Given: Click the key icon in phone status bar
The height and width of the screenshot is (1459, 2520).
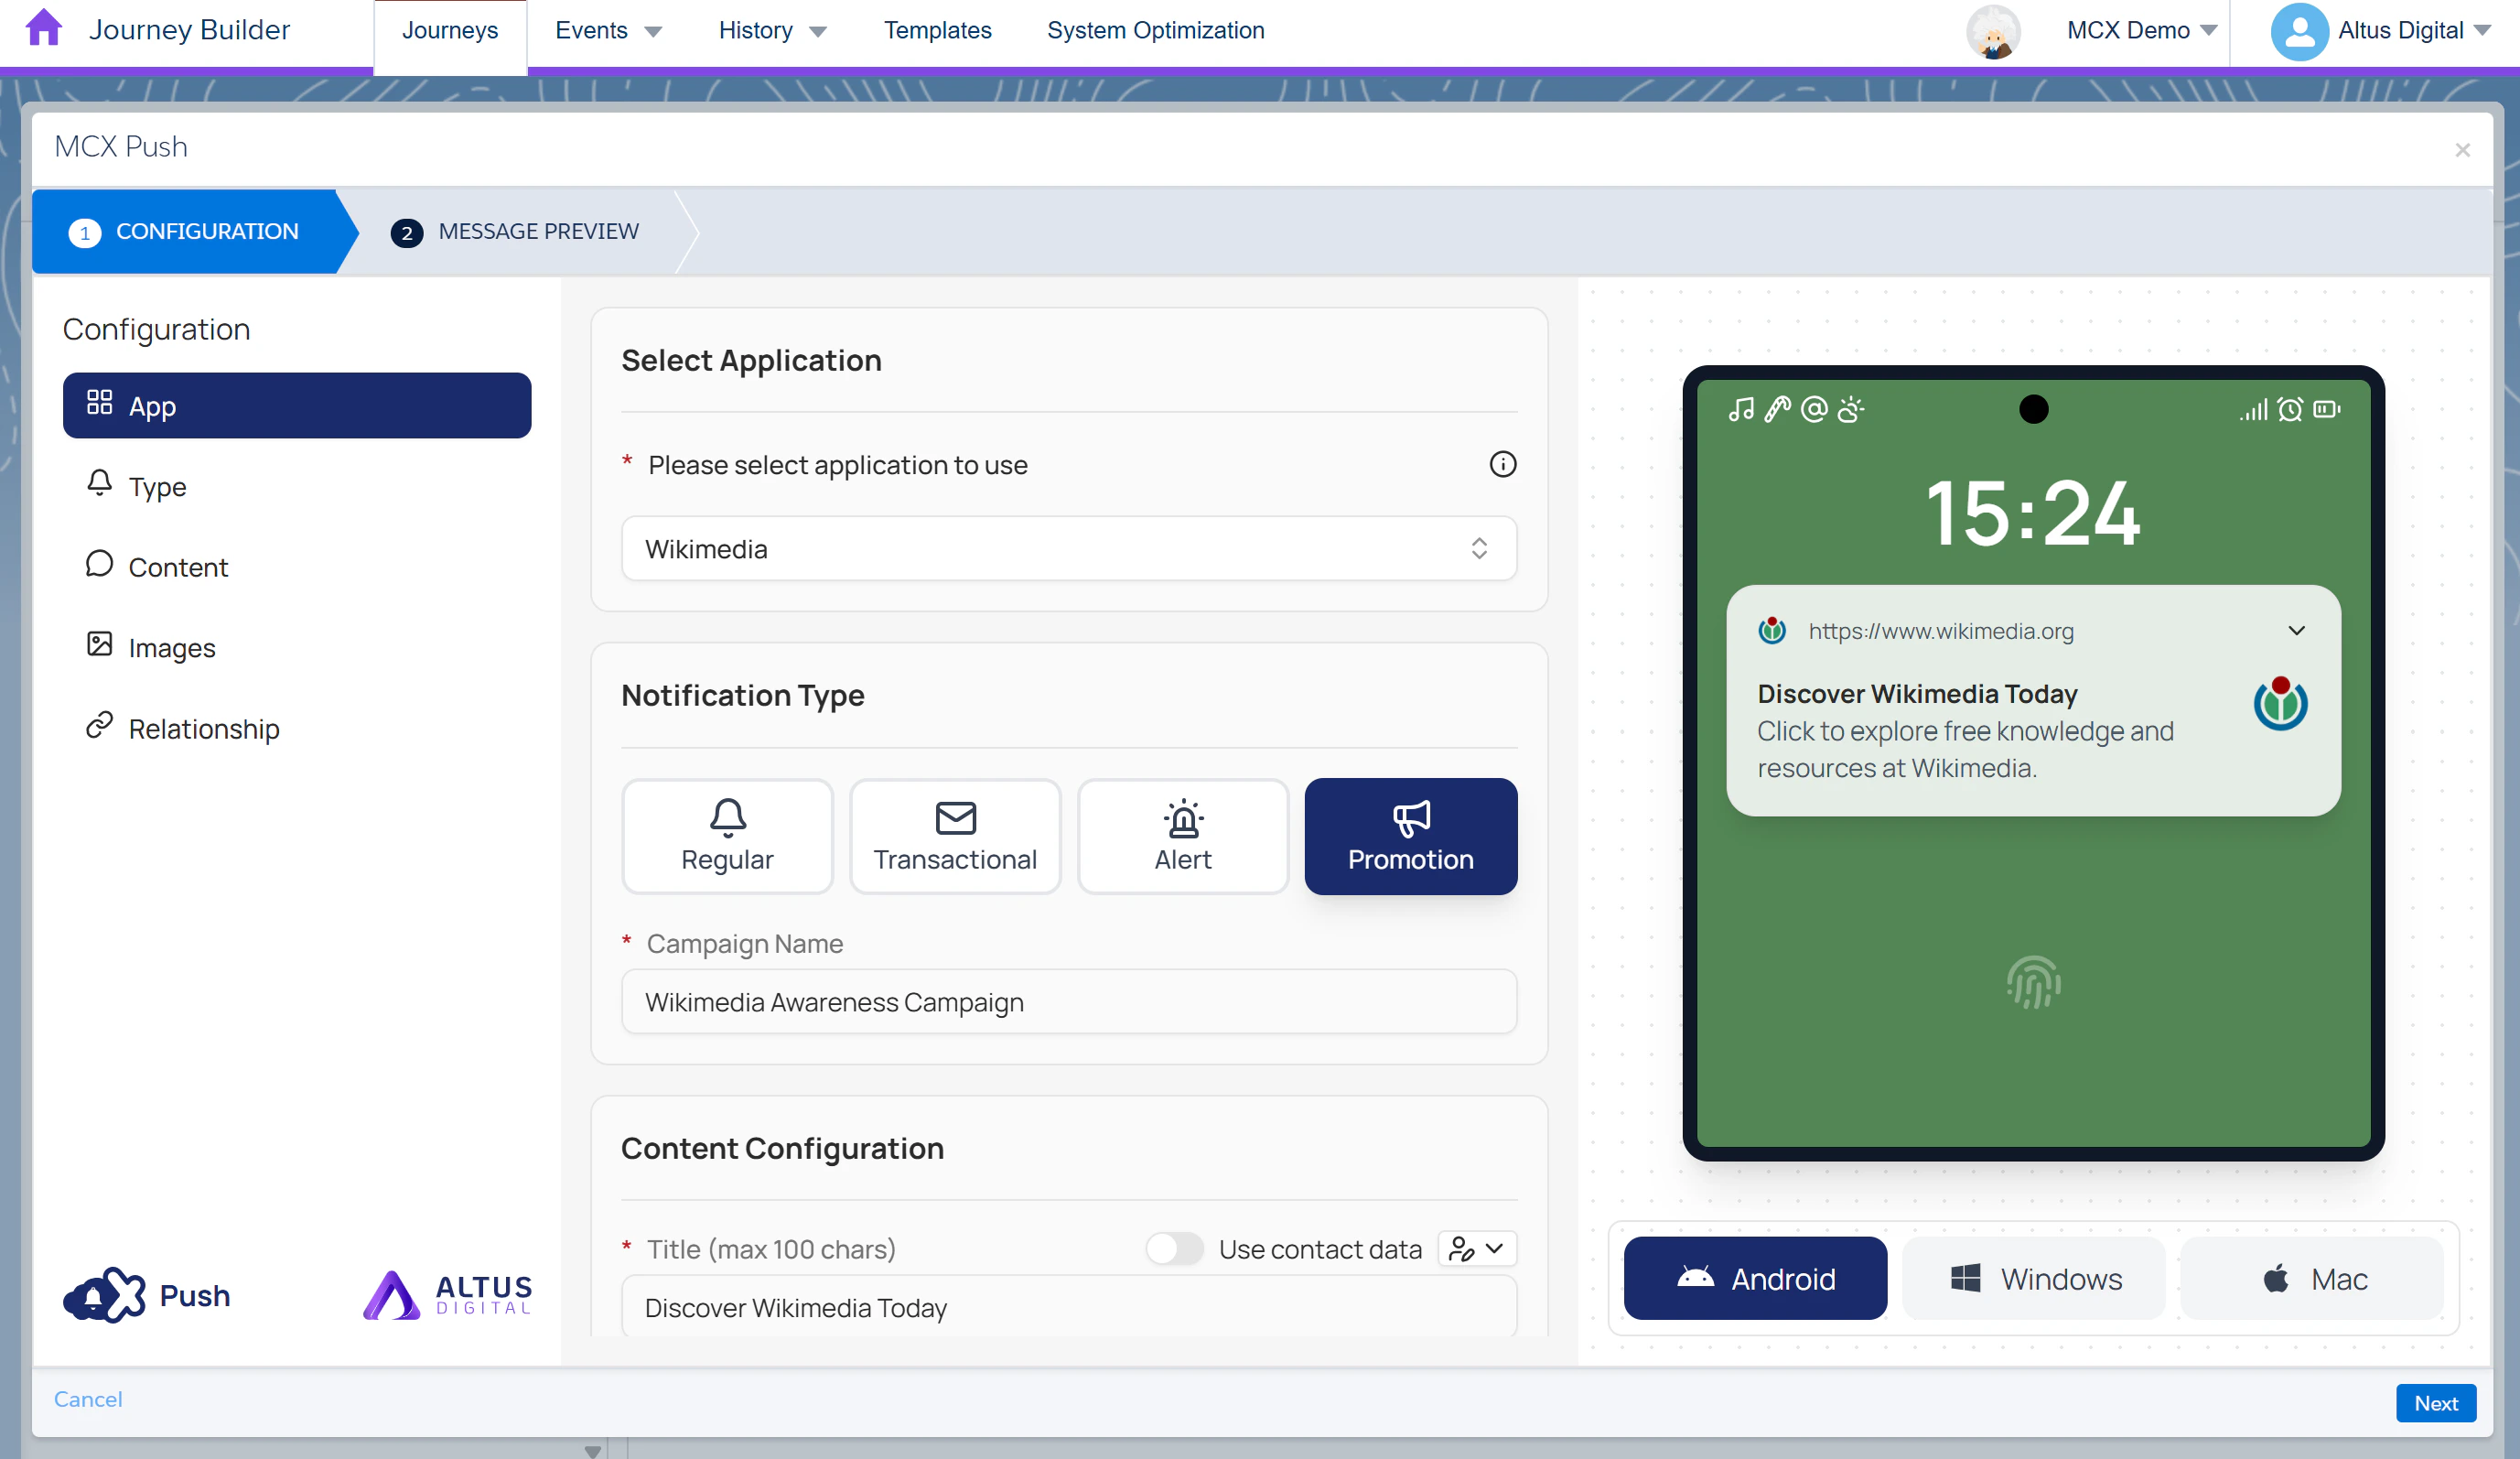Looking at the screenshot, I should [1777, 409].
